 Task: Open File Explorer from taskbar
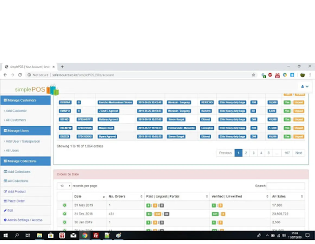(x=39, y=236)
